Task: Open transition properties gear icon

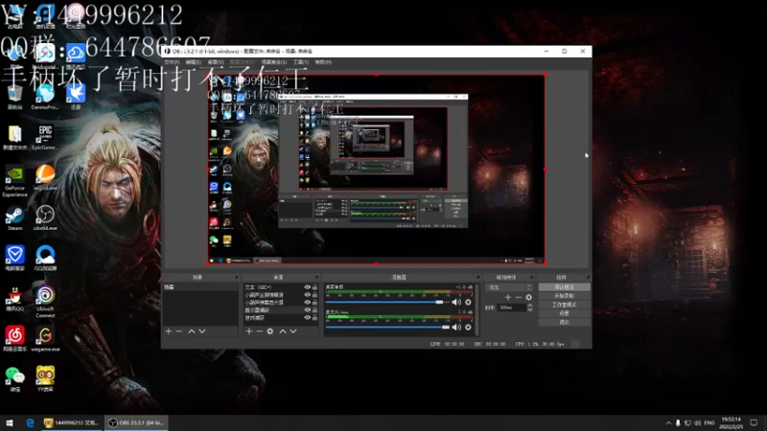Action: click(529, 297)
